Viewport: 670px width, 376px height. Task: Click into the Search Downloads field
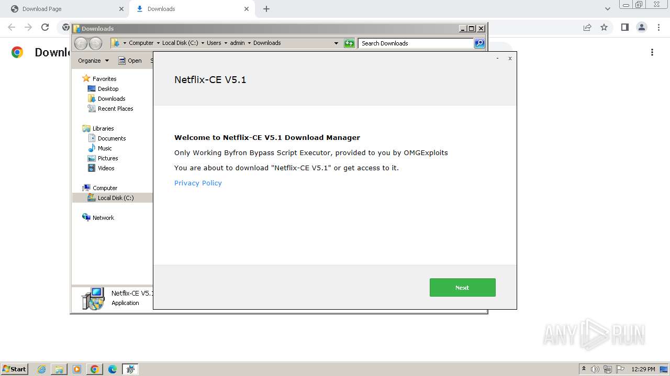pos(416,43)
